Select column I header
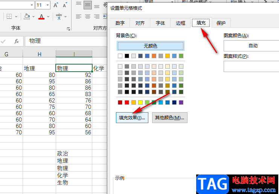Viewport: 279px width, 194px height. click(74, 54)
